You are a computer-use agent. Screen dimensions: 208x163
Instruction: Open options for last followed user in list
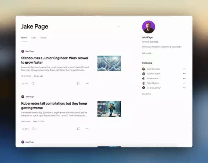click(184, 88)
